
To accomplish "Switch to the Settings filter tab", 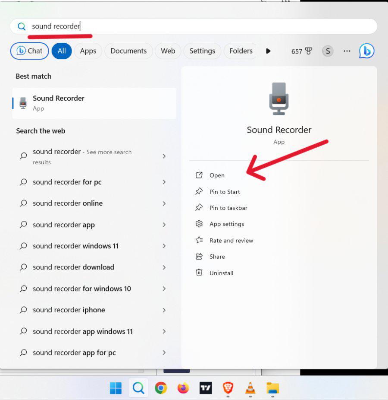I will coord(202,51).
